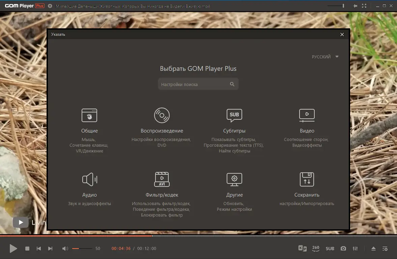
Task: Click the Сохранить category label
Action: [x=307, y=195]
